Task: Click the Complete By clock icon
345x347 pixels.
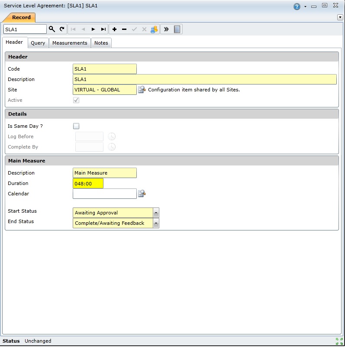Action: click(x=112, y=147)
